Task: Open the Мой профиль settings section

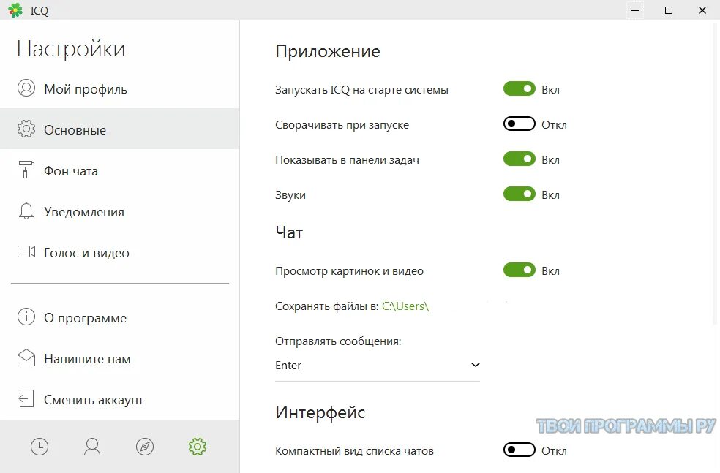Action: click(85, 89)
